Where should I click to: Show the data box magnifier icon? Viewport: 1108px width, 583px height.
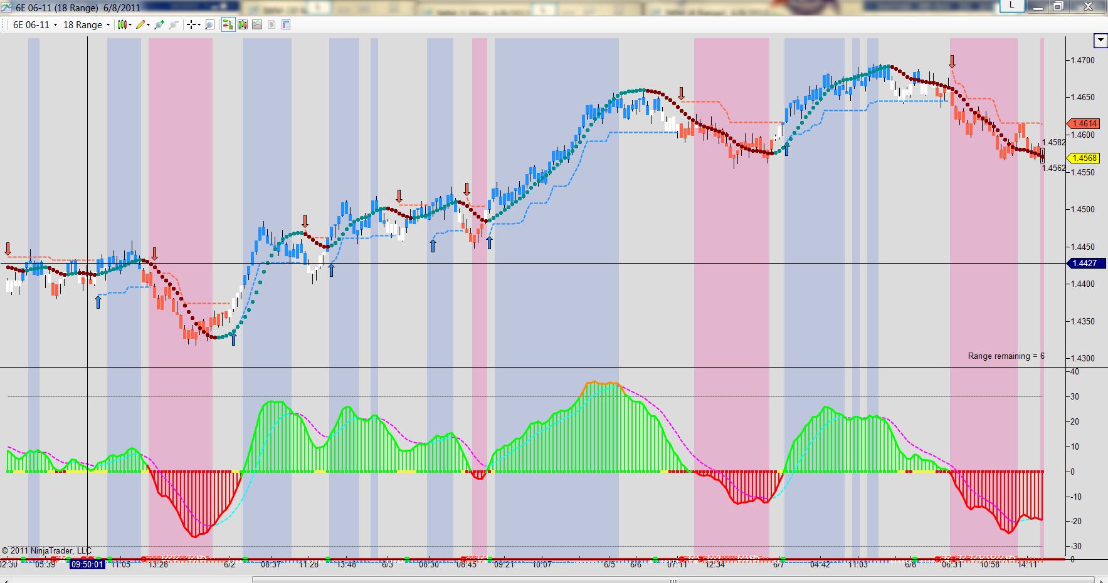point(210,25)
